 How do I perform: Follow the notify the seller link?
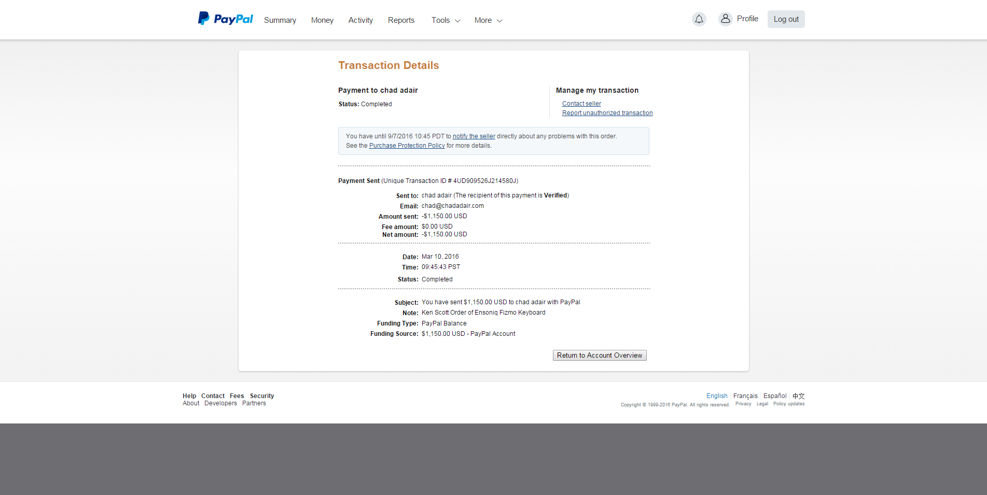pos(474,136)
